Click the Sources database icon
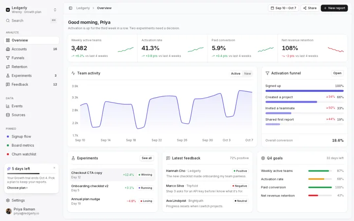The height and width of the screenshot is (221, 354). [x=8, y=115]
